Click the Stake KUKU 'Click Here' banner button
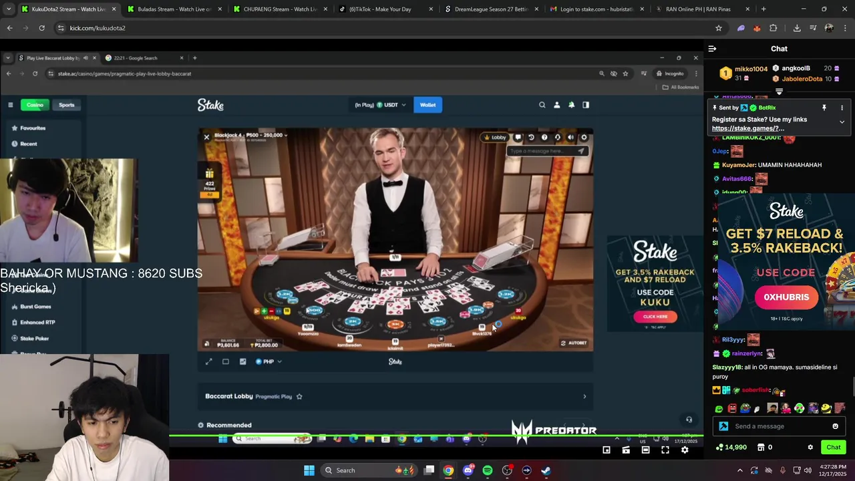 point(655,317)
